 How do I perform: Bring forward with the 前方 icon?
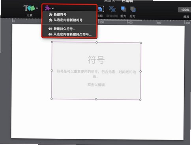click(124, 9)
